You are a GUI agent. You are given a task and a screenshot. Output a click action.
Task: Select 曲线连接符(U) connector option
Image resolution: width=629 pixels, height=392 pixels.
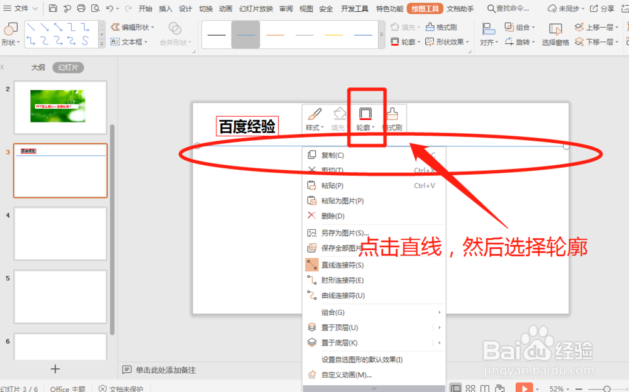click(x=374, y=295)
